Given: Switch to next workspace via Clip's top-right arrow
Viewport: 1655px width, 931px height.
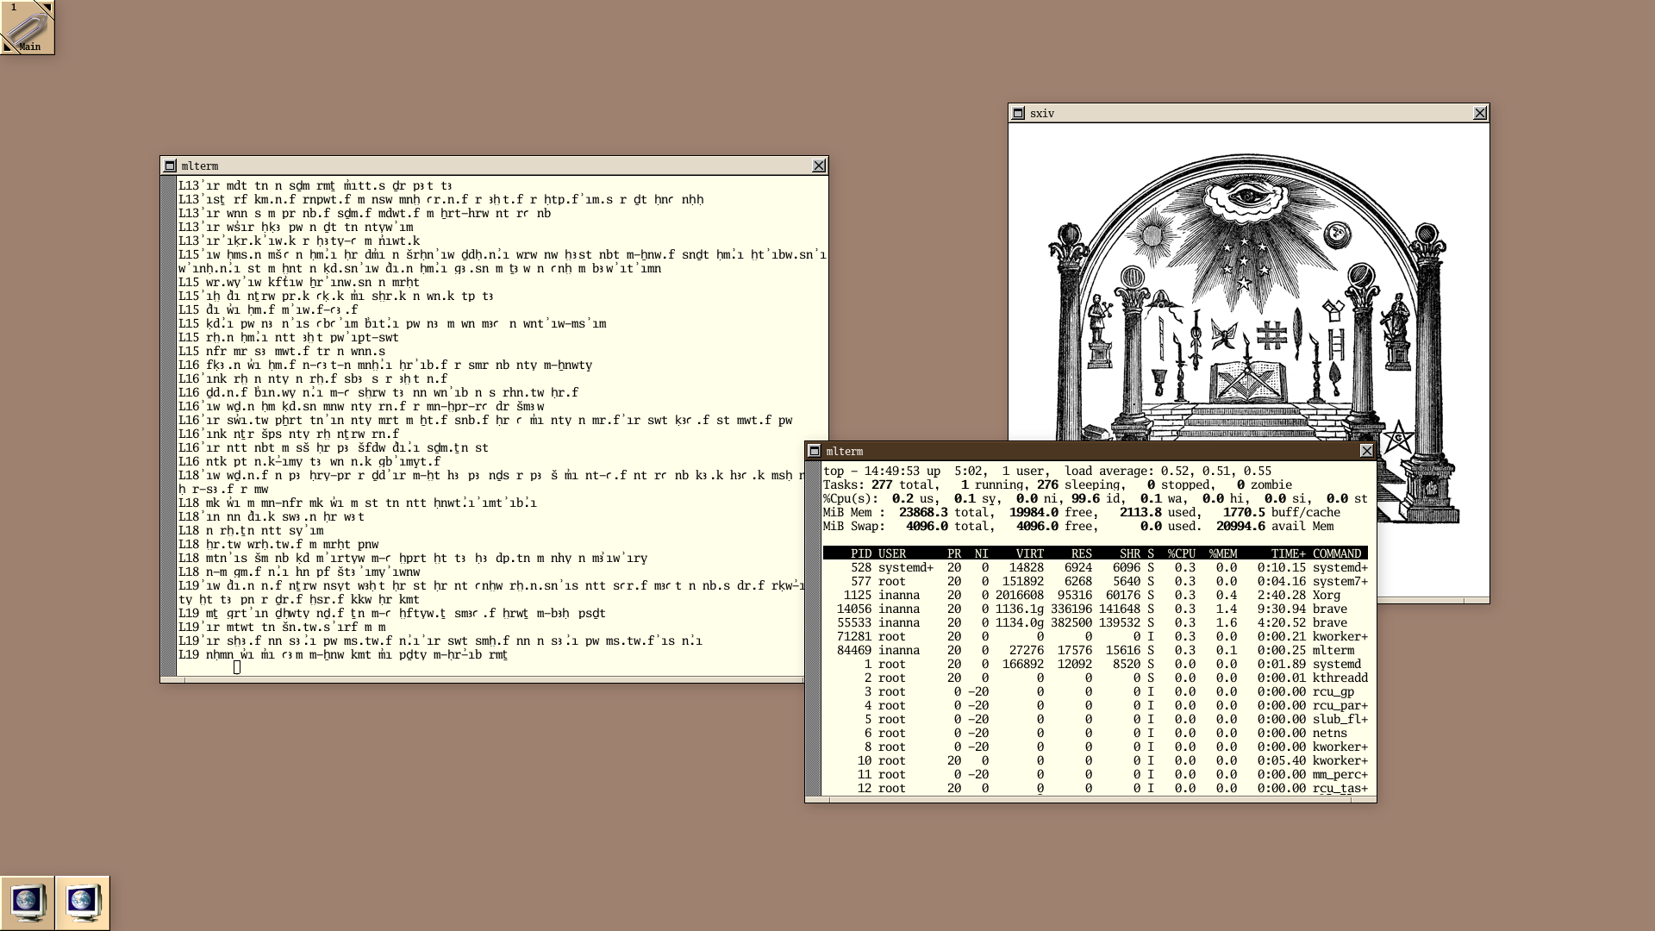Looking at the screenshot, I should [x=47, y=7].
